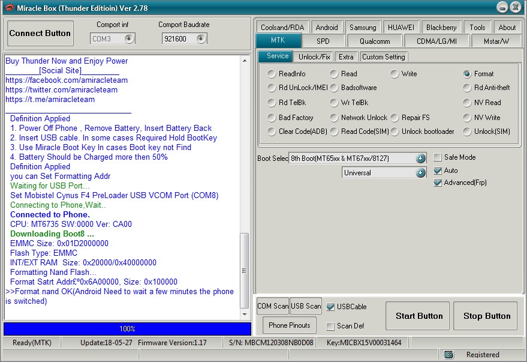Screen dimensions: 527x362
Task: Enable the Scan Def checkbox
Action: pyautogui.click(x=330, y=326)
